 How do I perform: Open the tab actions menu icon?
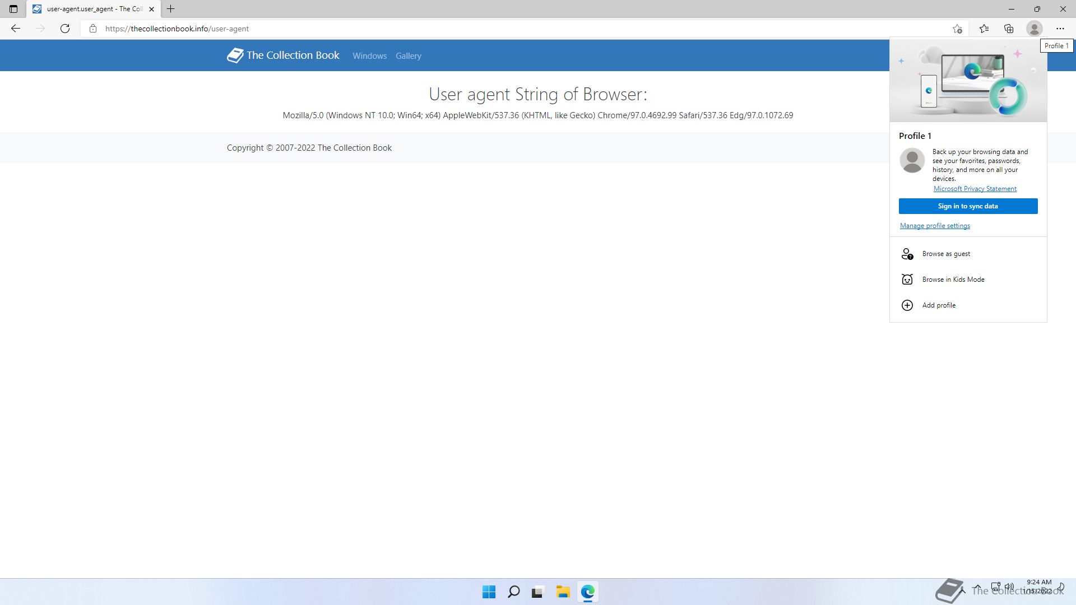pyautogui.click(x=13, y=9)
